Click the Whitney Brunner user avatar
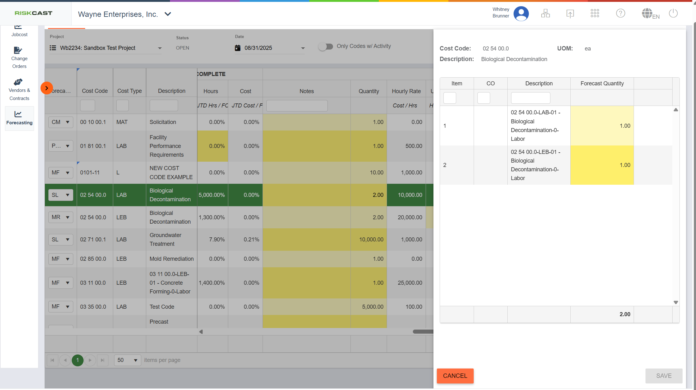The height and width of the screenshot is (390, 696). pos(521,13)
